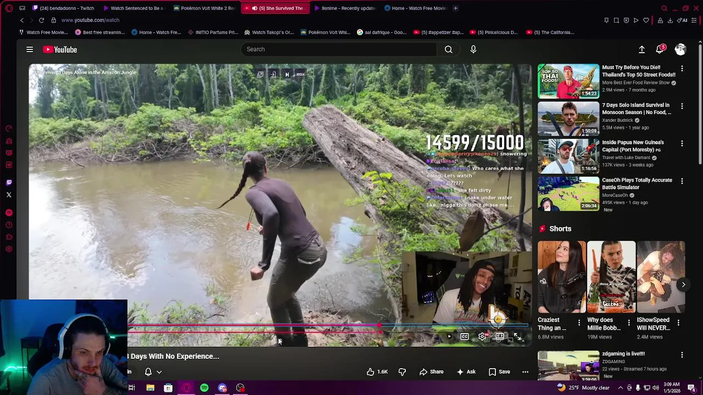Go forward with the browser forward arrow

(31, 20)
